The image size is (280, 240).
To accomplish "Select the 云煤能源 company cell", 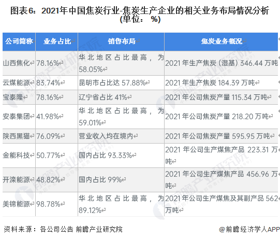I will click(x=19, y=82).
